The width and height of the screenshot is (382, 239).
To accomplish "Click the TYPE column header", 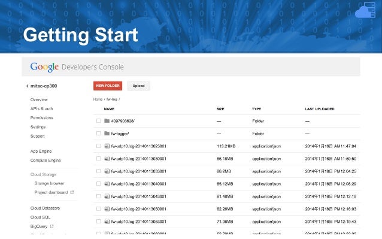I will (x=256, y=109).
